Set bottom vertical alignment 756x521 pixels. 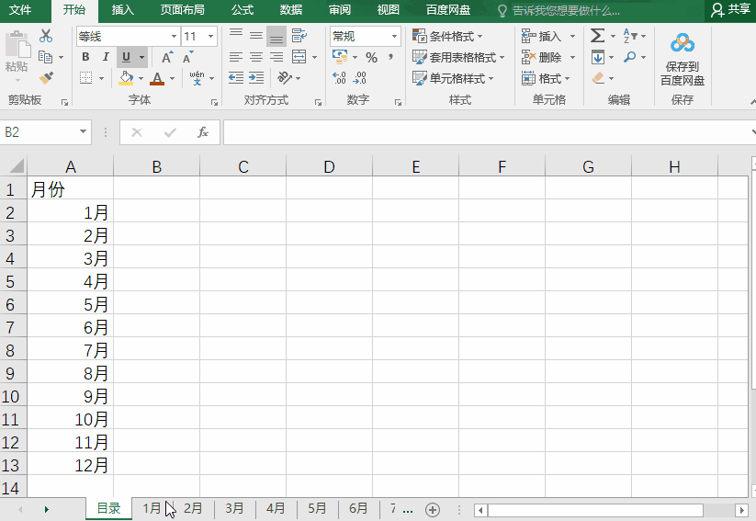coord(276,37)
